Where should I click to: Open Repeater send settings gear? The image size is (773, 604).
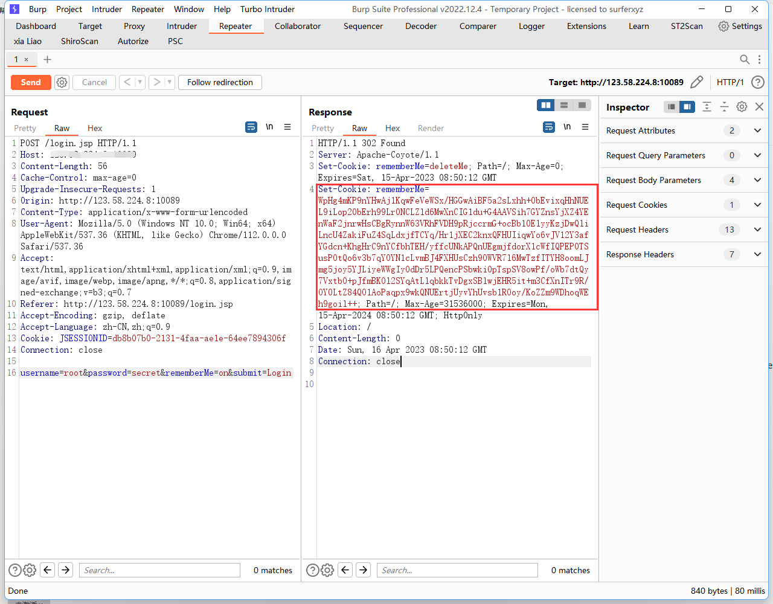pyautogui.click(x=62, y=82)
